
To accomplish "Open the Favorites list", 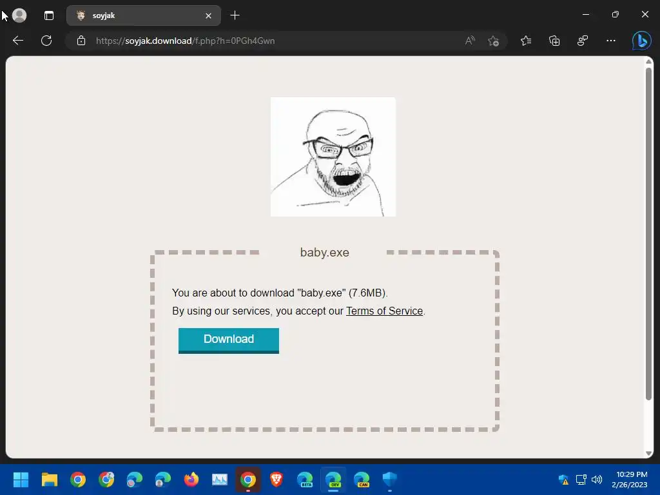I will click(x=526, y=41).
